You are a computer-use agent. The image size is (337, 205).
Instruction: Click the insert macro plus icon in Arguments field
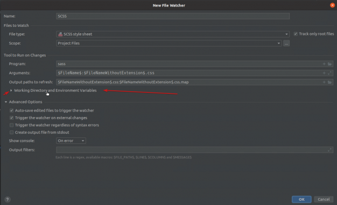[324, 73]
